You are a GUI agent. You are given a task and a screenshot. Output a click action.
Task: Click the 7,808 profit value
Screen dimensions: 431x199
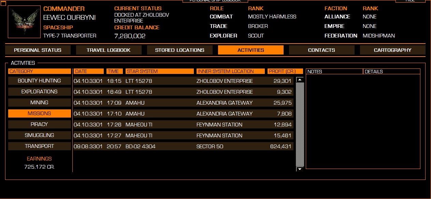coord(285,114)
